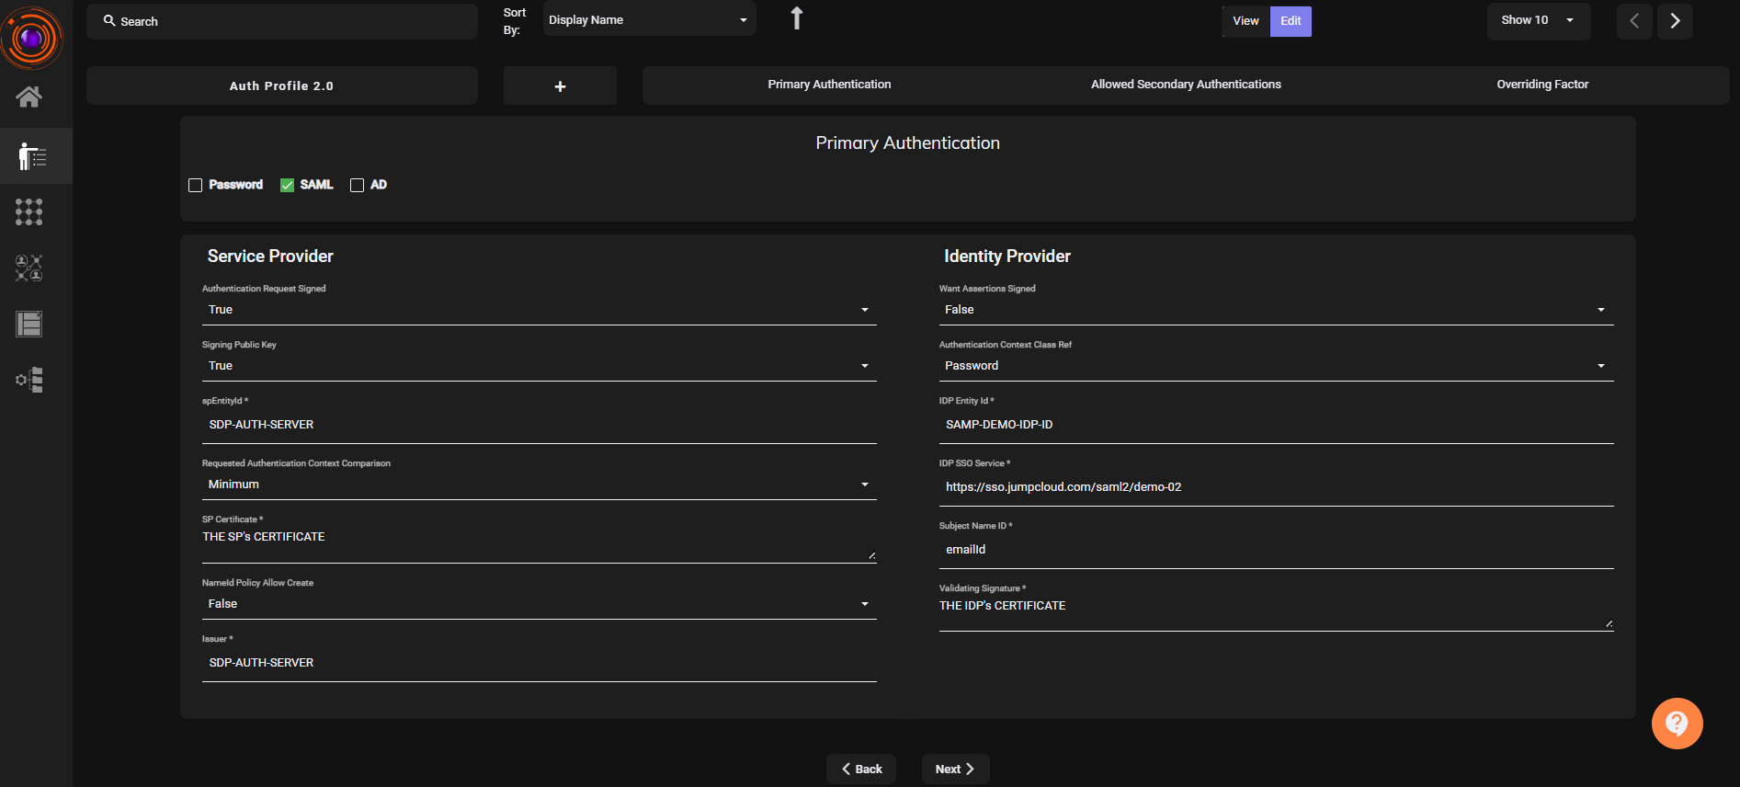This screenshot has width=1740, height=787.
Task: Go to next page arrow
Action: [1675, 21]
